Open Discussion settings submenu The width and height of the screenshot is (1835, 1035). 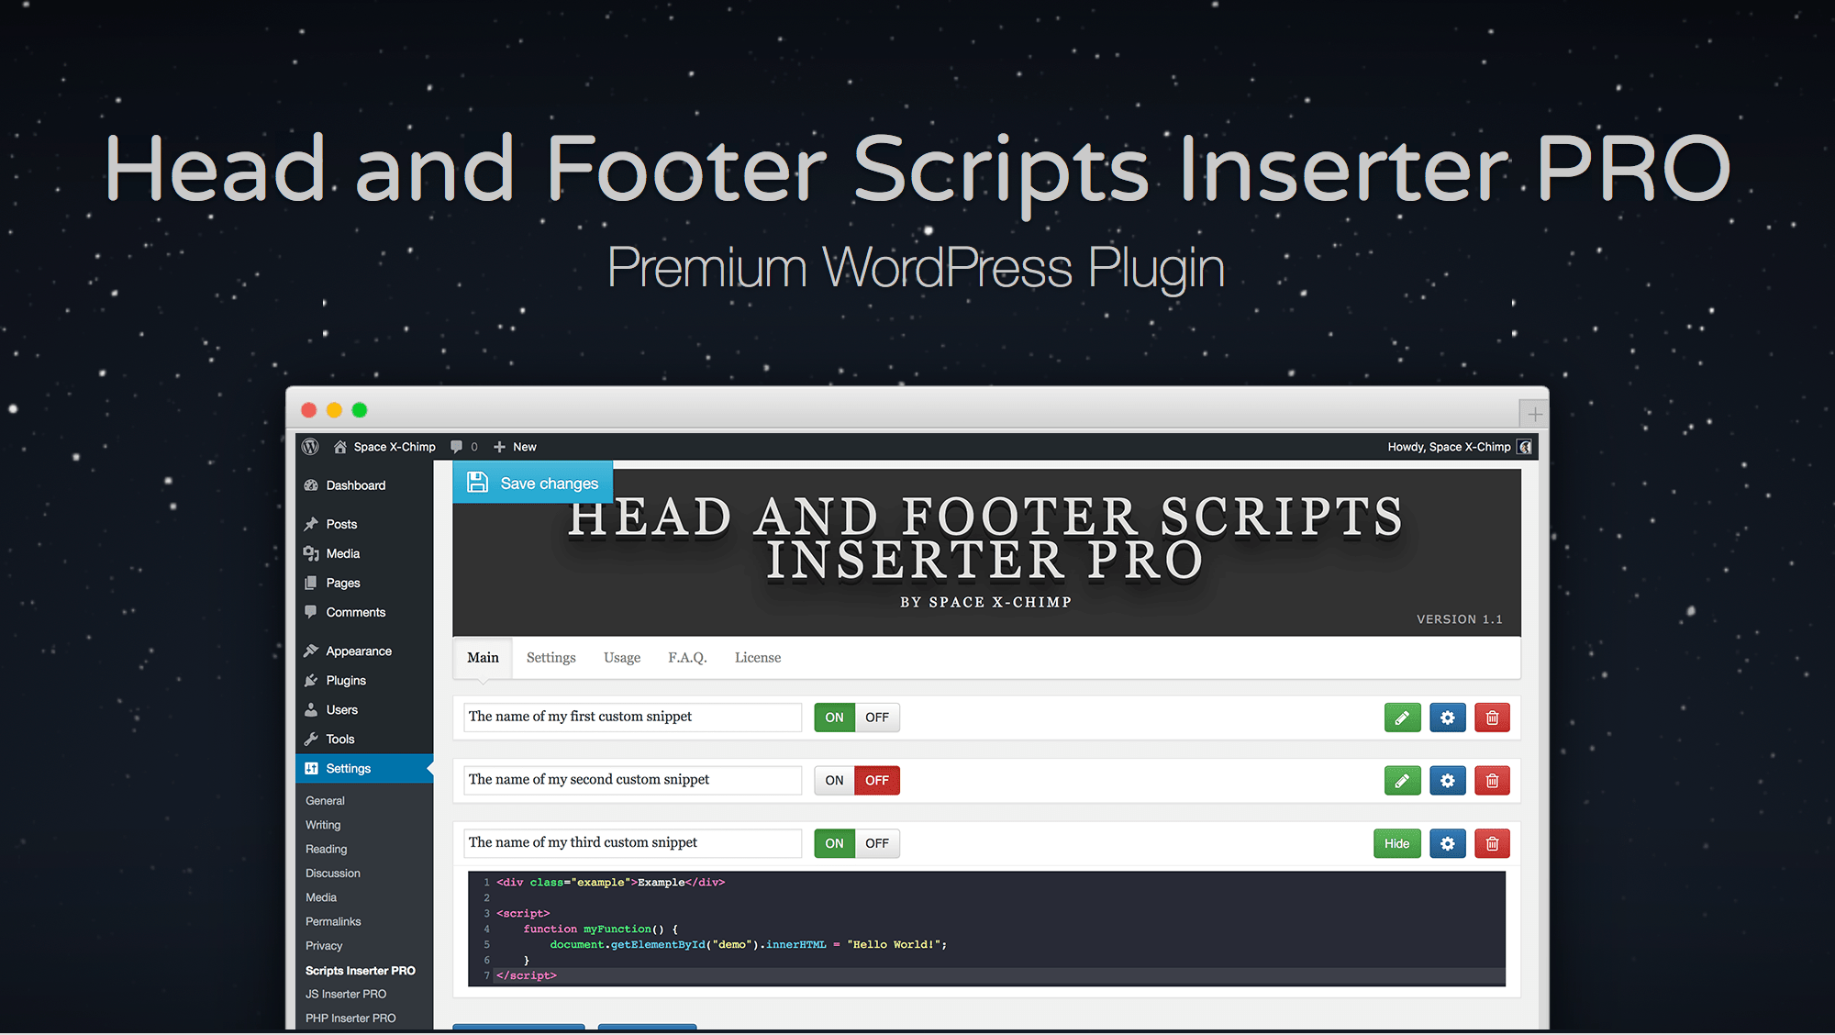coord(332,874)
